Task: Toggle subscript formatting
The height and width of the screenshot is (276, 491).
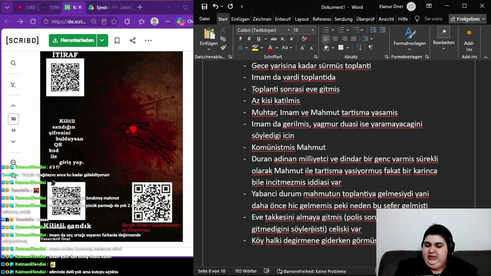Action: [283, 39]
